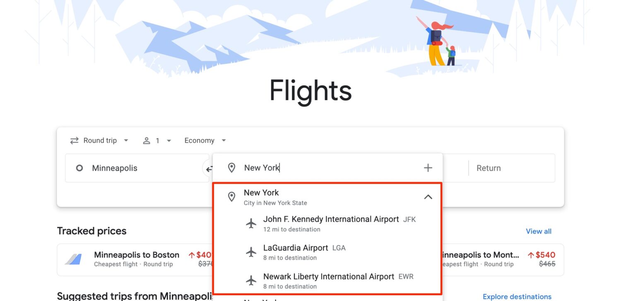Click the plus icon to add another flight
This screenshot has width=621, height=301.
coord(428,167)
